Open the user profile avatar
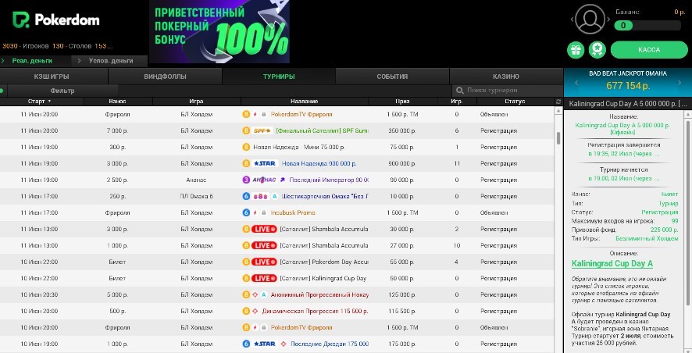This screenshot has width=692, height=353. (590, 19)
